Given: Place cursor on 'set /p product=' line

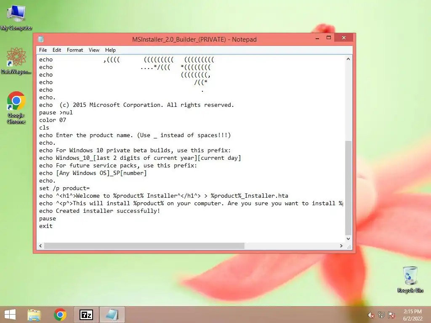Looking at the screenshot, I should 64,188.
